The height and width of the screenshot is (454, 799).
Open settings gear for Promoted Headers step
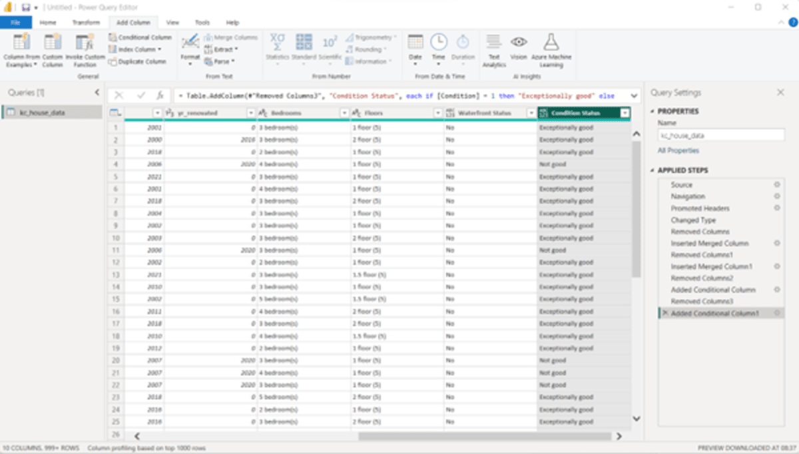point(776,208)
